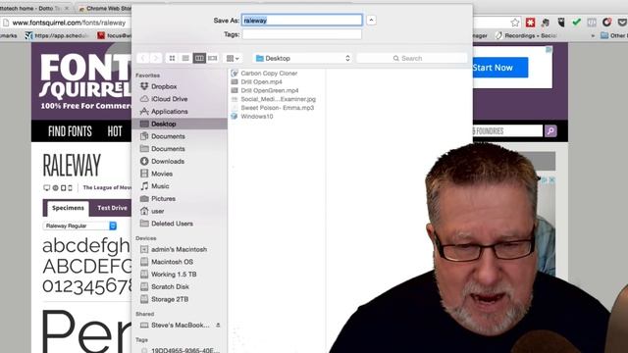Open HOT menu item on Font Squirrel
The image size is (628, 353).
[x=115, y=131]
